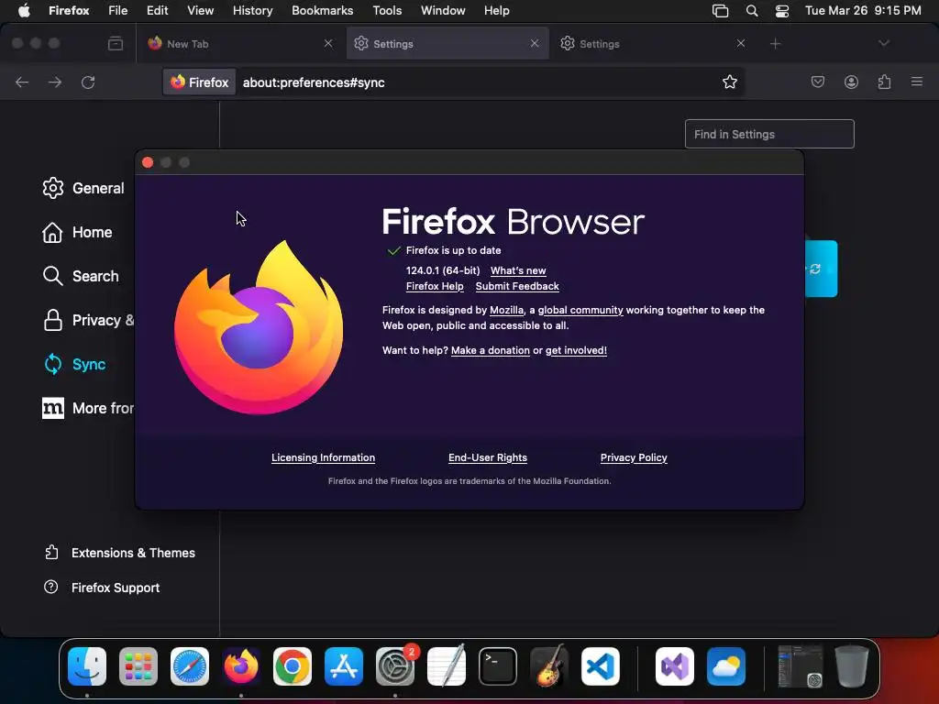
Task: Open the Firefox Help link
Action: [435, 286]
